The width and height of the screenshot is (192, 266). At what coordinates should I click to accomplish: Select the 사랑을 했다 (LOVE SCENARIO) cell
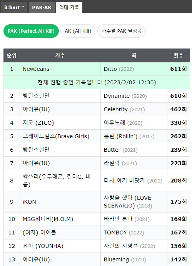point(134,202)
